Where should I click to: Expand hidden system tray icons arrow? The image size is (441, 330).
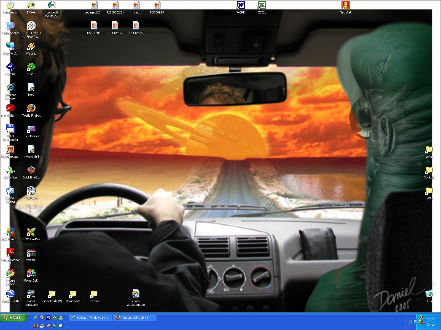pos(416,322)
